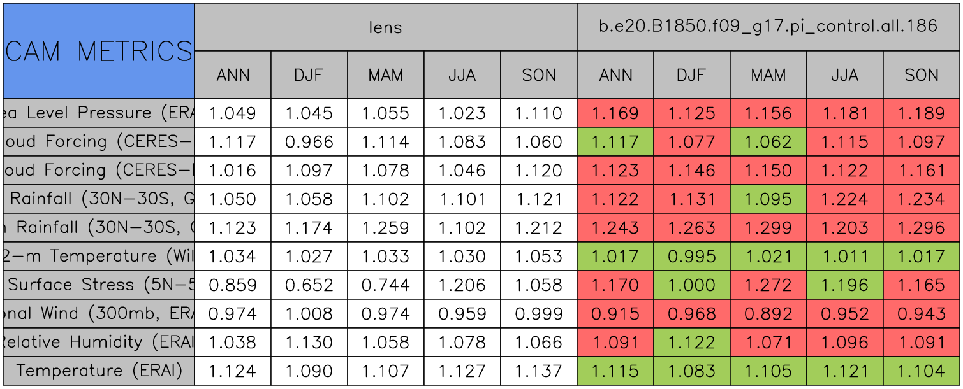
Task: Click the lens DJF column header
Action: [x=309, y=75]
